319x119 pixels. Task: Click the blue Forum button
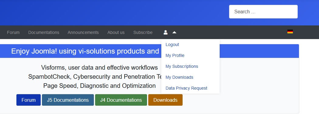pos(29,100)
